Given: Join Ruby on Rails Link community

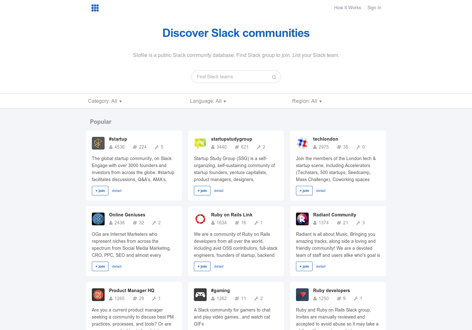Looking at the screenshot, I should (x=202, y=266).
